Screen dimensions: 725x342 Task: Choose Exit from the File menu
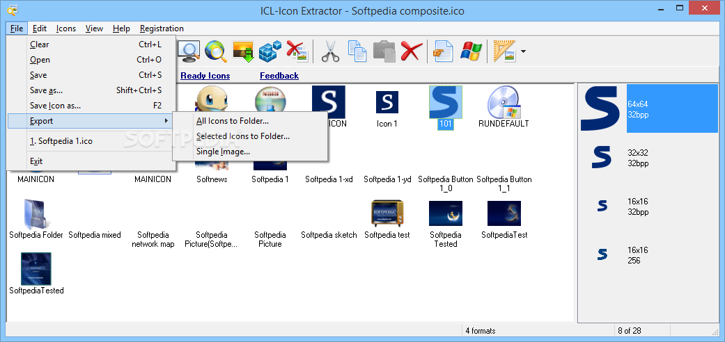91,161
